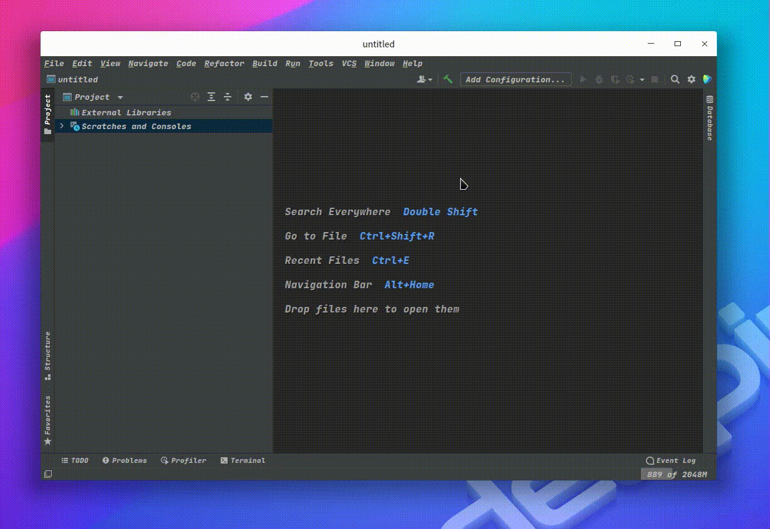The width and height of the screenshot is (770, 529).
Task: Click the Add Configuration button
Action: click(515, 79)
